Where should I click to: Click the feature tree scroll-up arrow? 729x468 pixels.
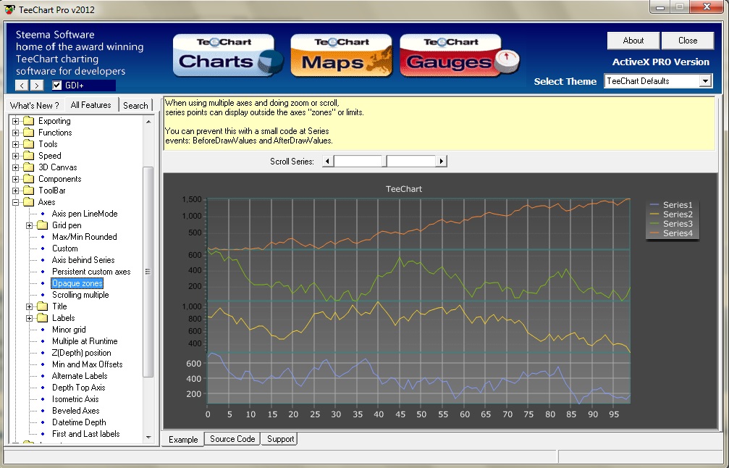tap(148, 122)
